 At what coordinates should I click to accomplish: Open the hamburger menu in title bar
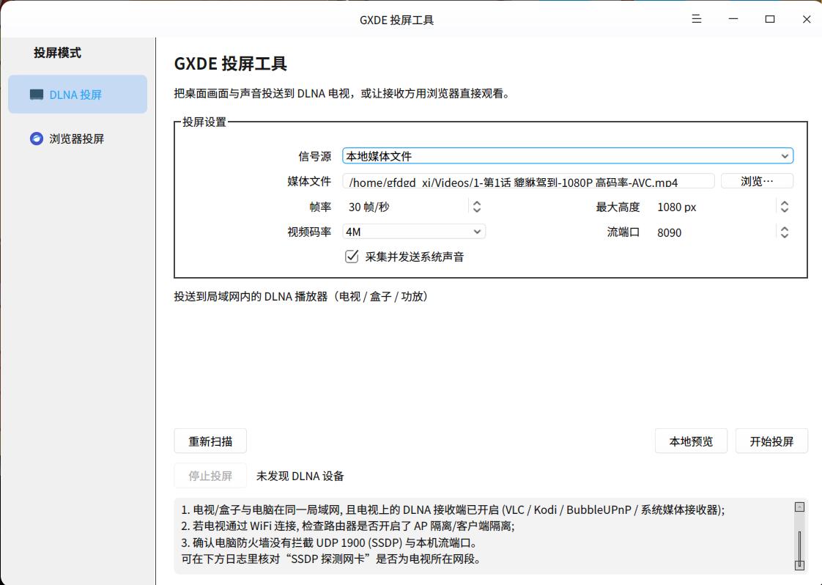696,19
